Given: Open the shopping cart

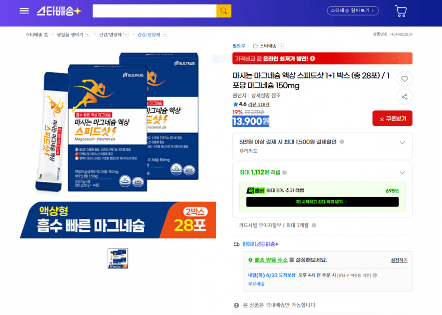Looking at the screenshot, I should coord(400,11).
